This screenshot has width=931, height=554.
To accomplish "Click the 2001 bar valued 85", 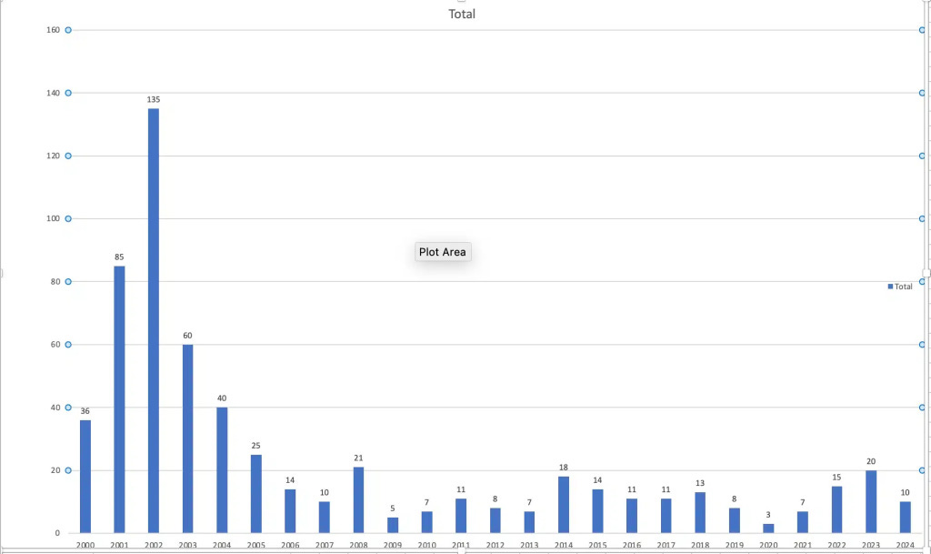I will coord(119,398).
